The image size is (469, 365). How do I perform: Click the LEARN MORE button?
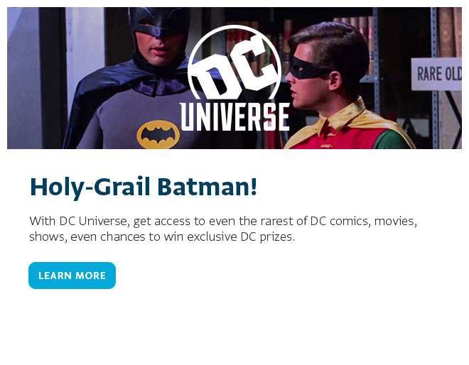(72, 276)
